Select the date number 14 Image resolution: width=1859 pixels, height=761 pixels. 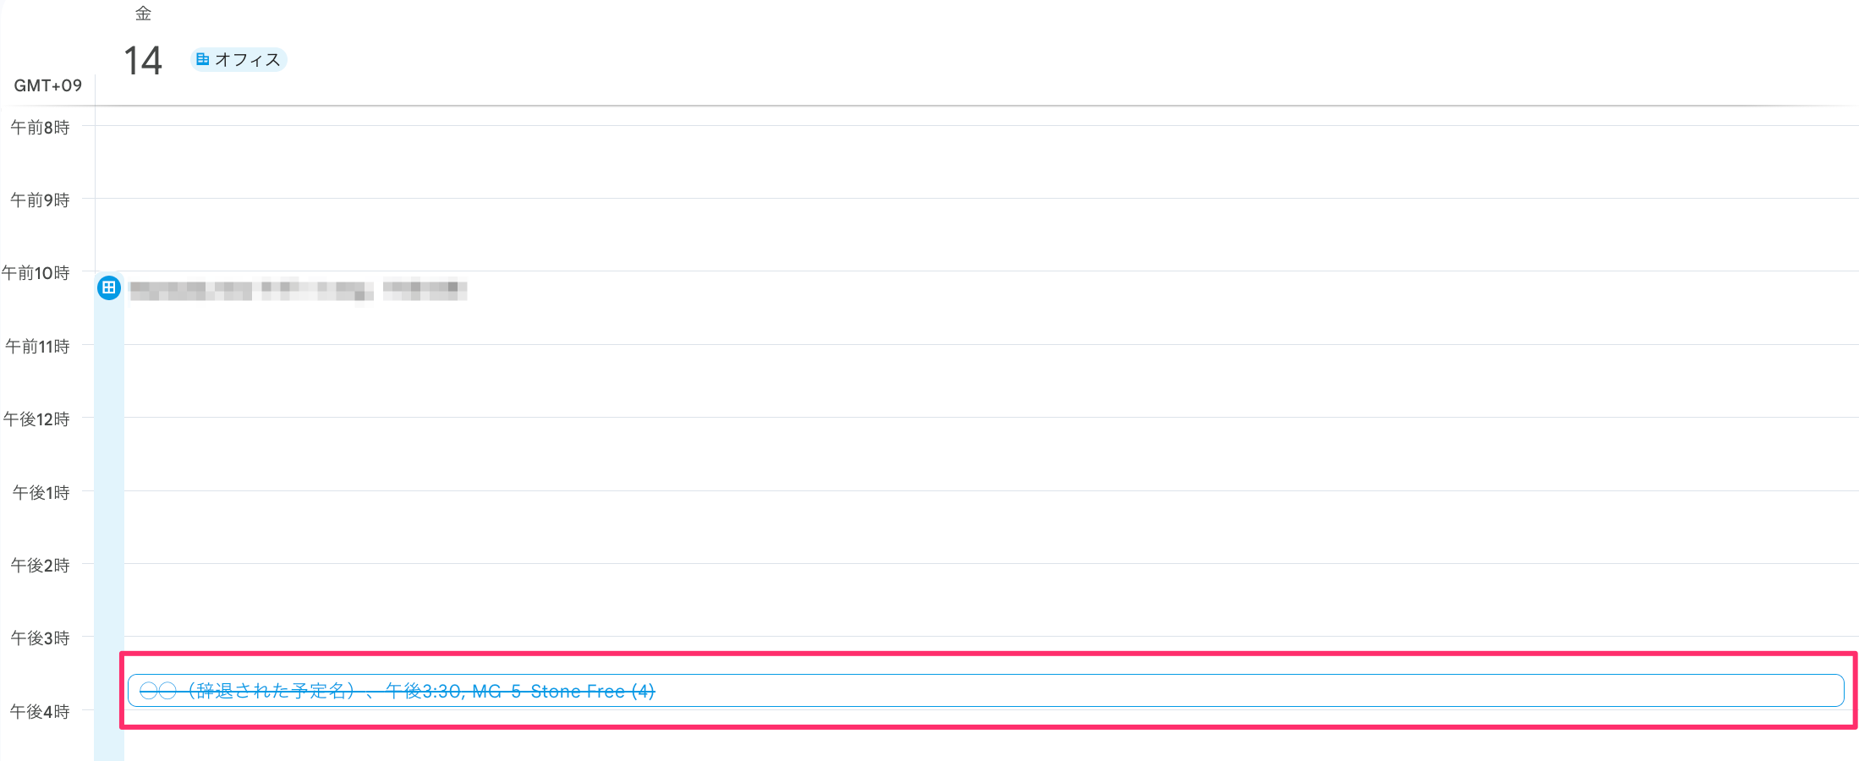pyautogui.click(x=142, y=61)
